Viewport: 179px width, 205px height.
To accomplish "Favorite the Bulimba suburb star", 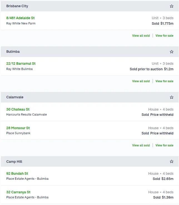I will (x=171, y=52).
